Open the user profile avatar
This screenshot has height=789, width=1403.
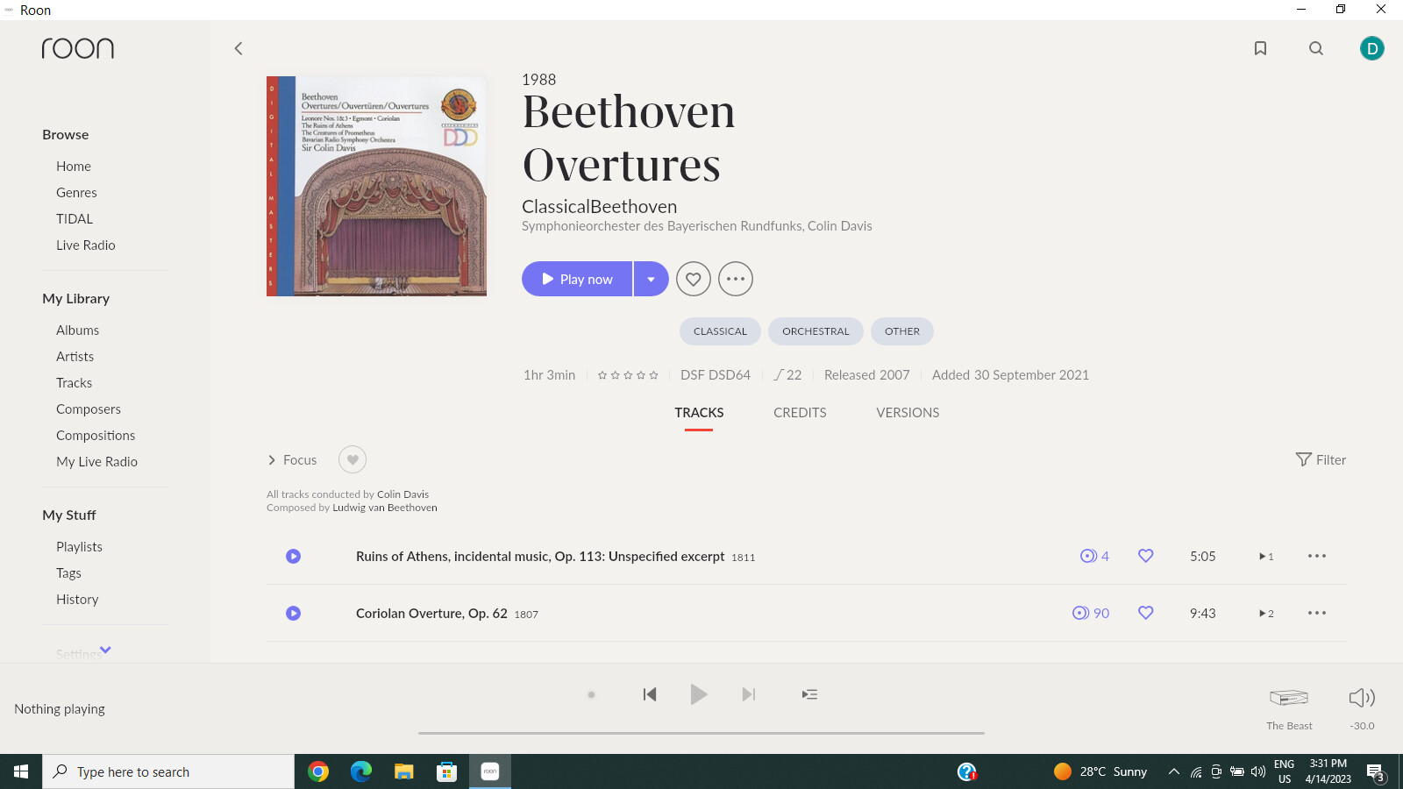click(x=1372, y=48)
